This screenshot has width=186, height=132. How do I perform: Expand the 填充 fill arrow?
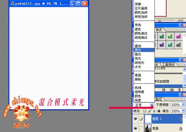coord(183,111)
